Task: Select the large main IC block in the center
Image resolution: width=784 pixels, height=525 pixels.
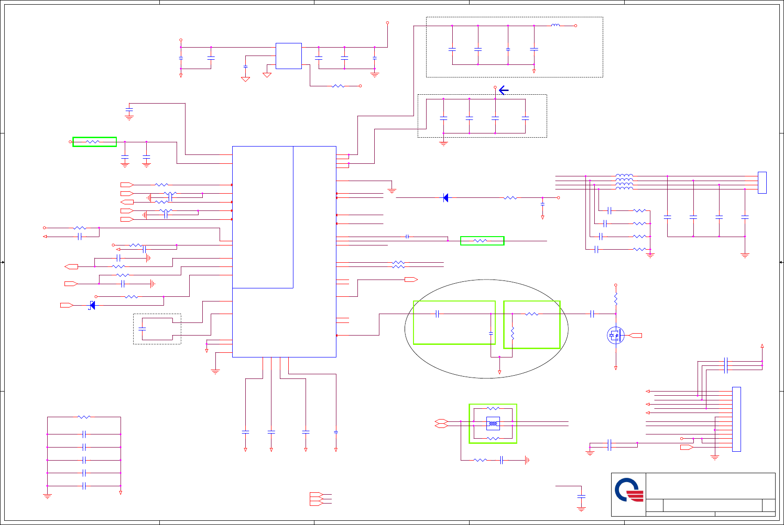Action: [x=284, y=252]
